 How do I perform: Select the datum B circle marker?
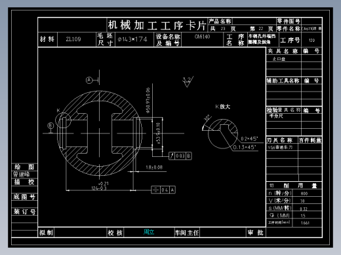(x=50, y=126)
